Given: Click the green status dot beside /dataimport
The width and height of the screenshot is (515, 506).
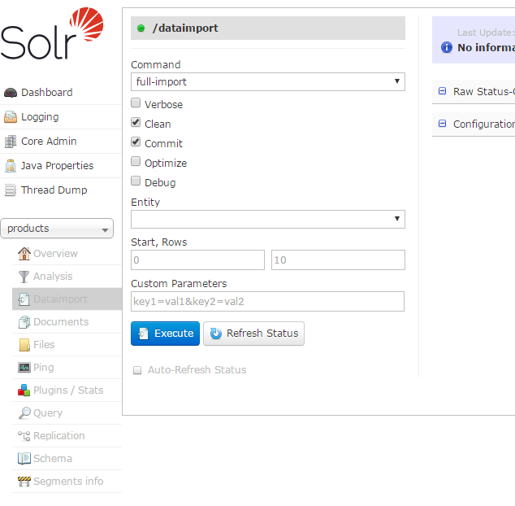Looking at the screenshot, I should (x=141, y=28).
